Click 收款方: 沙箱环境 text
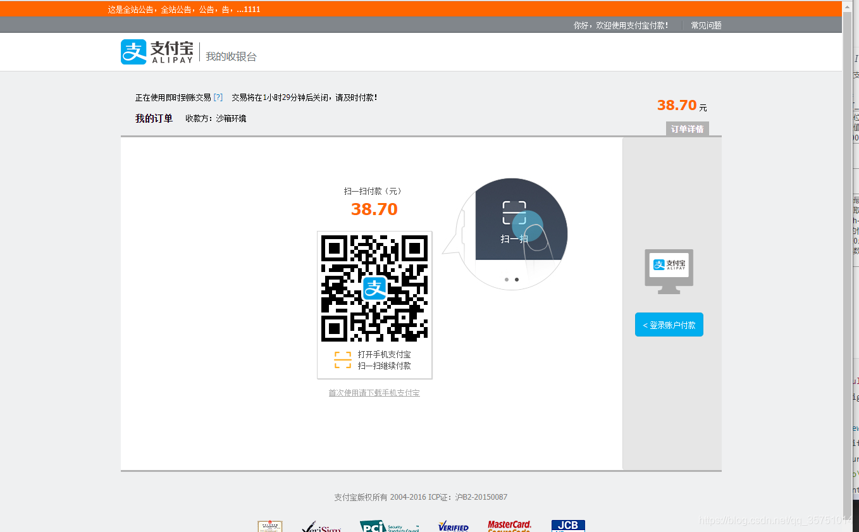Viewport: 859px width, 532px height. tap(216, 118)
